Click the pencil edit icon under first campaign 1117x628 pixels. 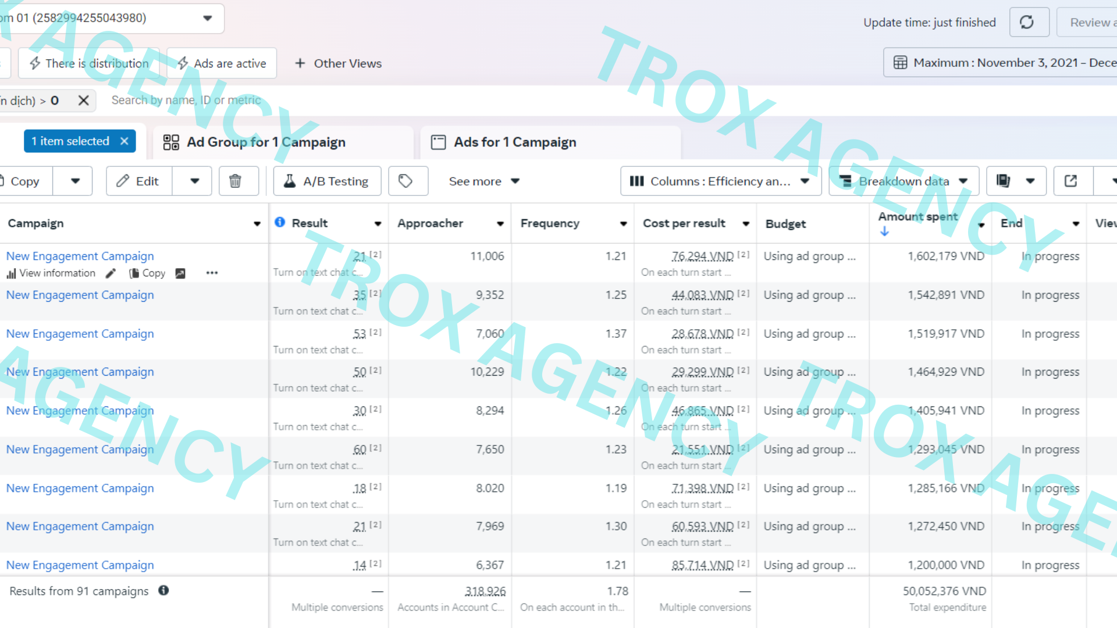[111, 273]
